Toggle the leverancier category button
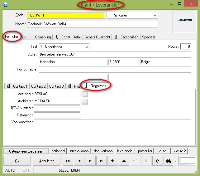This screenshot has width=200, height=176. (125, 151)
